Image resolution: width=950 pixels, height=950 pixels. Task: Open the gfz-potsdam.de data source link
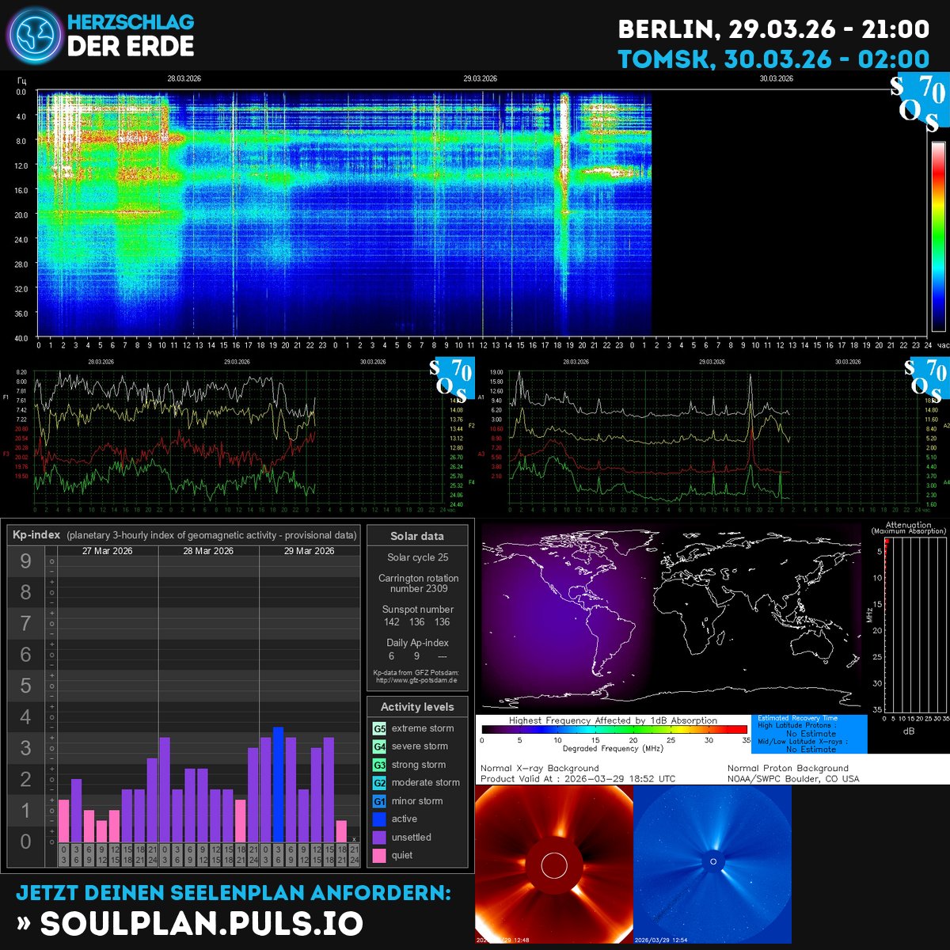tap(417, 680)
